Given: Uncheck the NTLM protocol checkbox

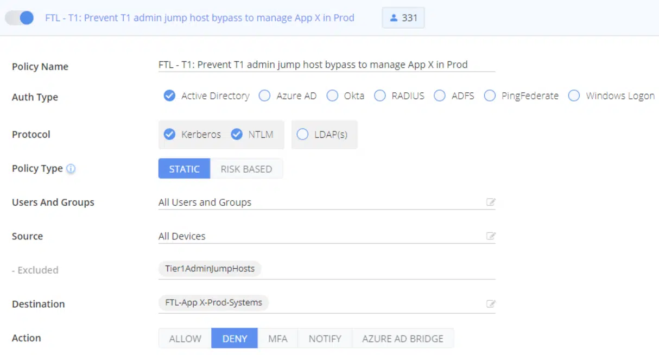Looking at the screenshot, I should coord(237,135).
